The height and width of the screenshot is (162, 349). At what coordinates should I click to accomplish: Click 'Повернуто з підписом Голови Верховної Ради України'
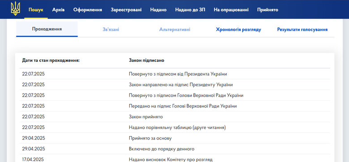point(186,95)
